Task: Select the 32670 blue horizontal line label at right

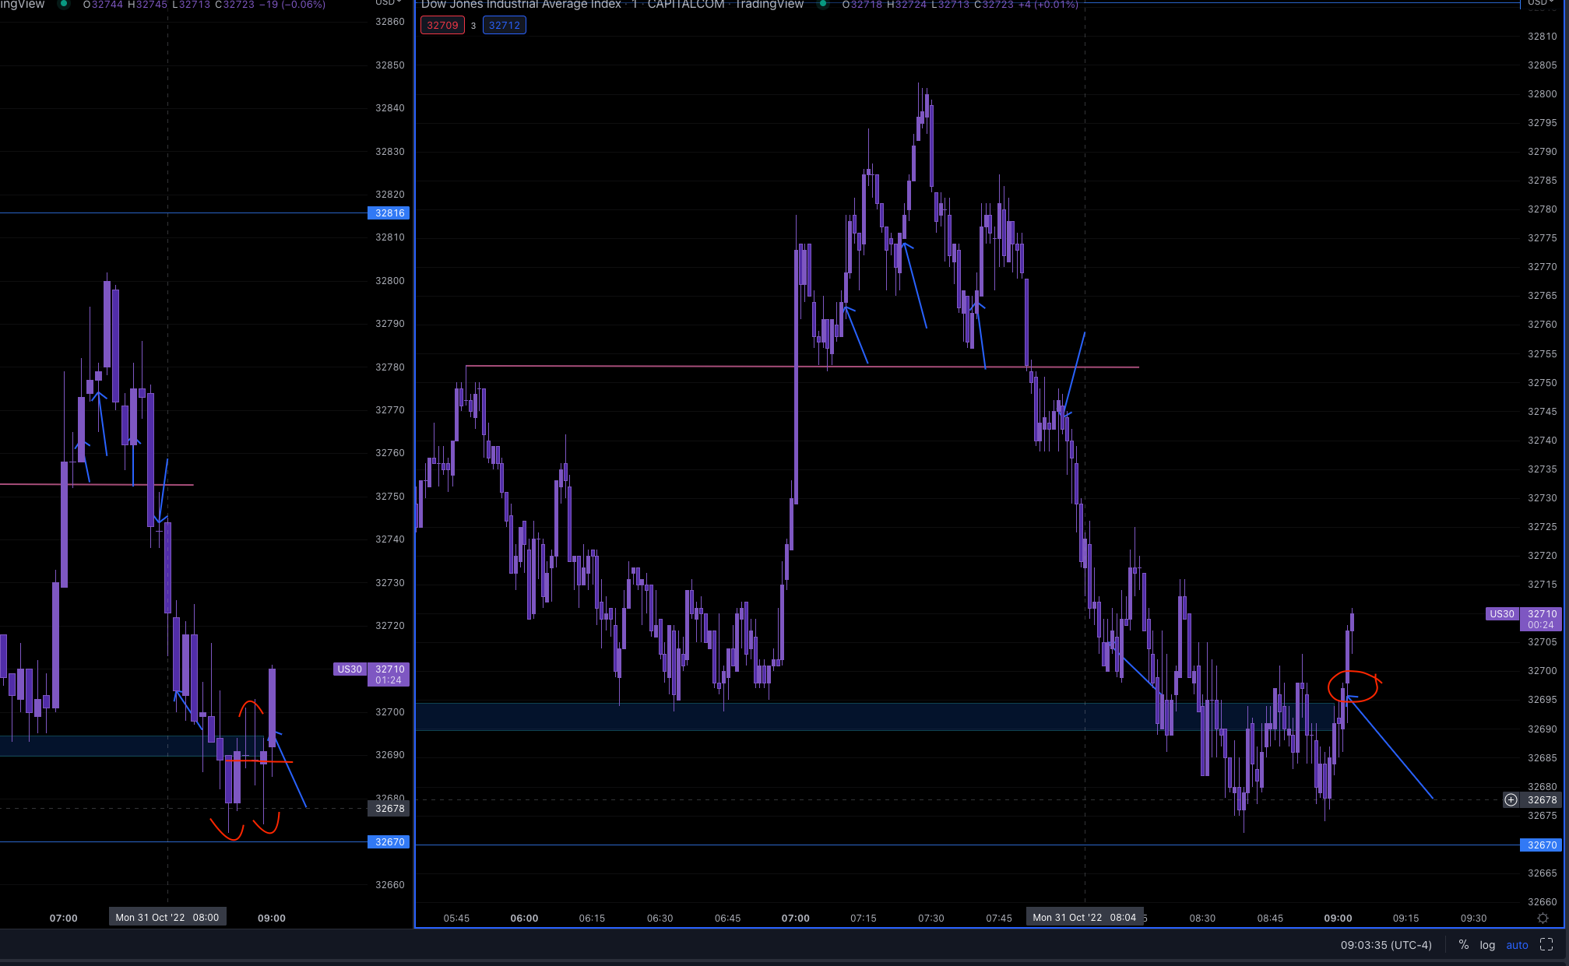Action: pos(1541,845)
